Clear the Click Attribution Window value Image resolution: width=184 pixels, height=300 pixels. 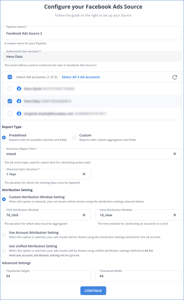point(84,215)
